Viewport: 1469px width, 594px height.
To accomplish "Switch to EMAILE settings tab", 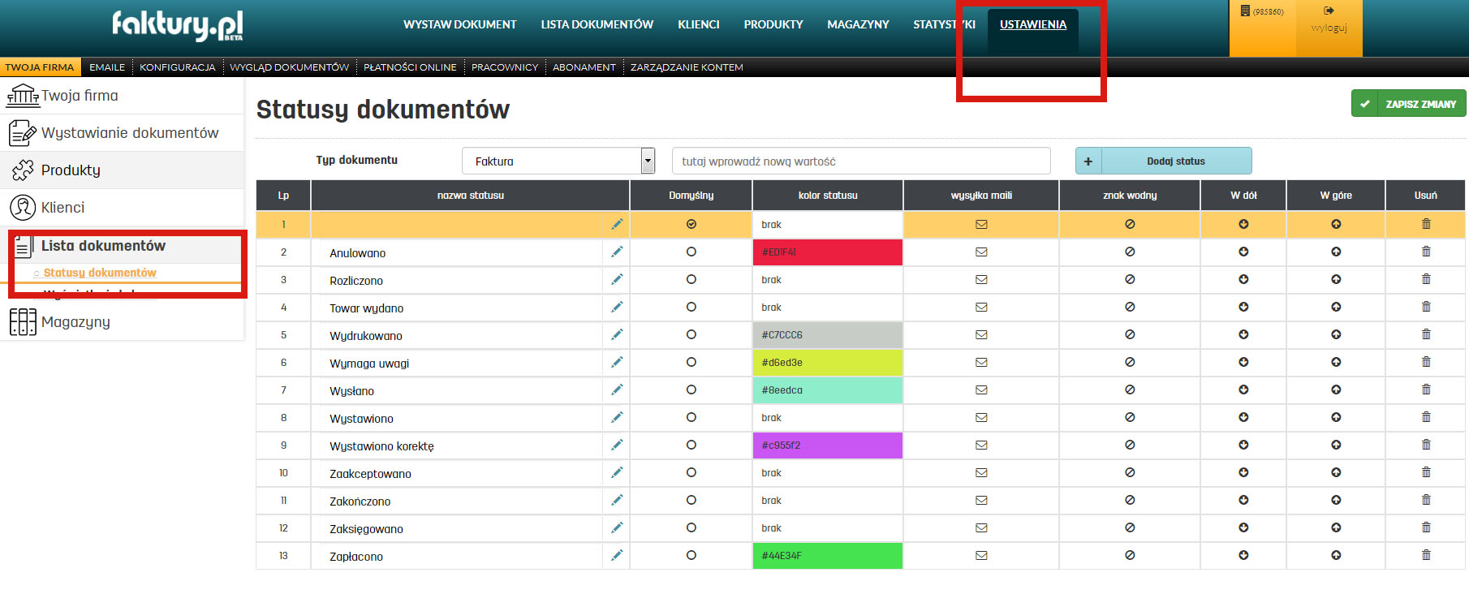I will click(107, 67).
